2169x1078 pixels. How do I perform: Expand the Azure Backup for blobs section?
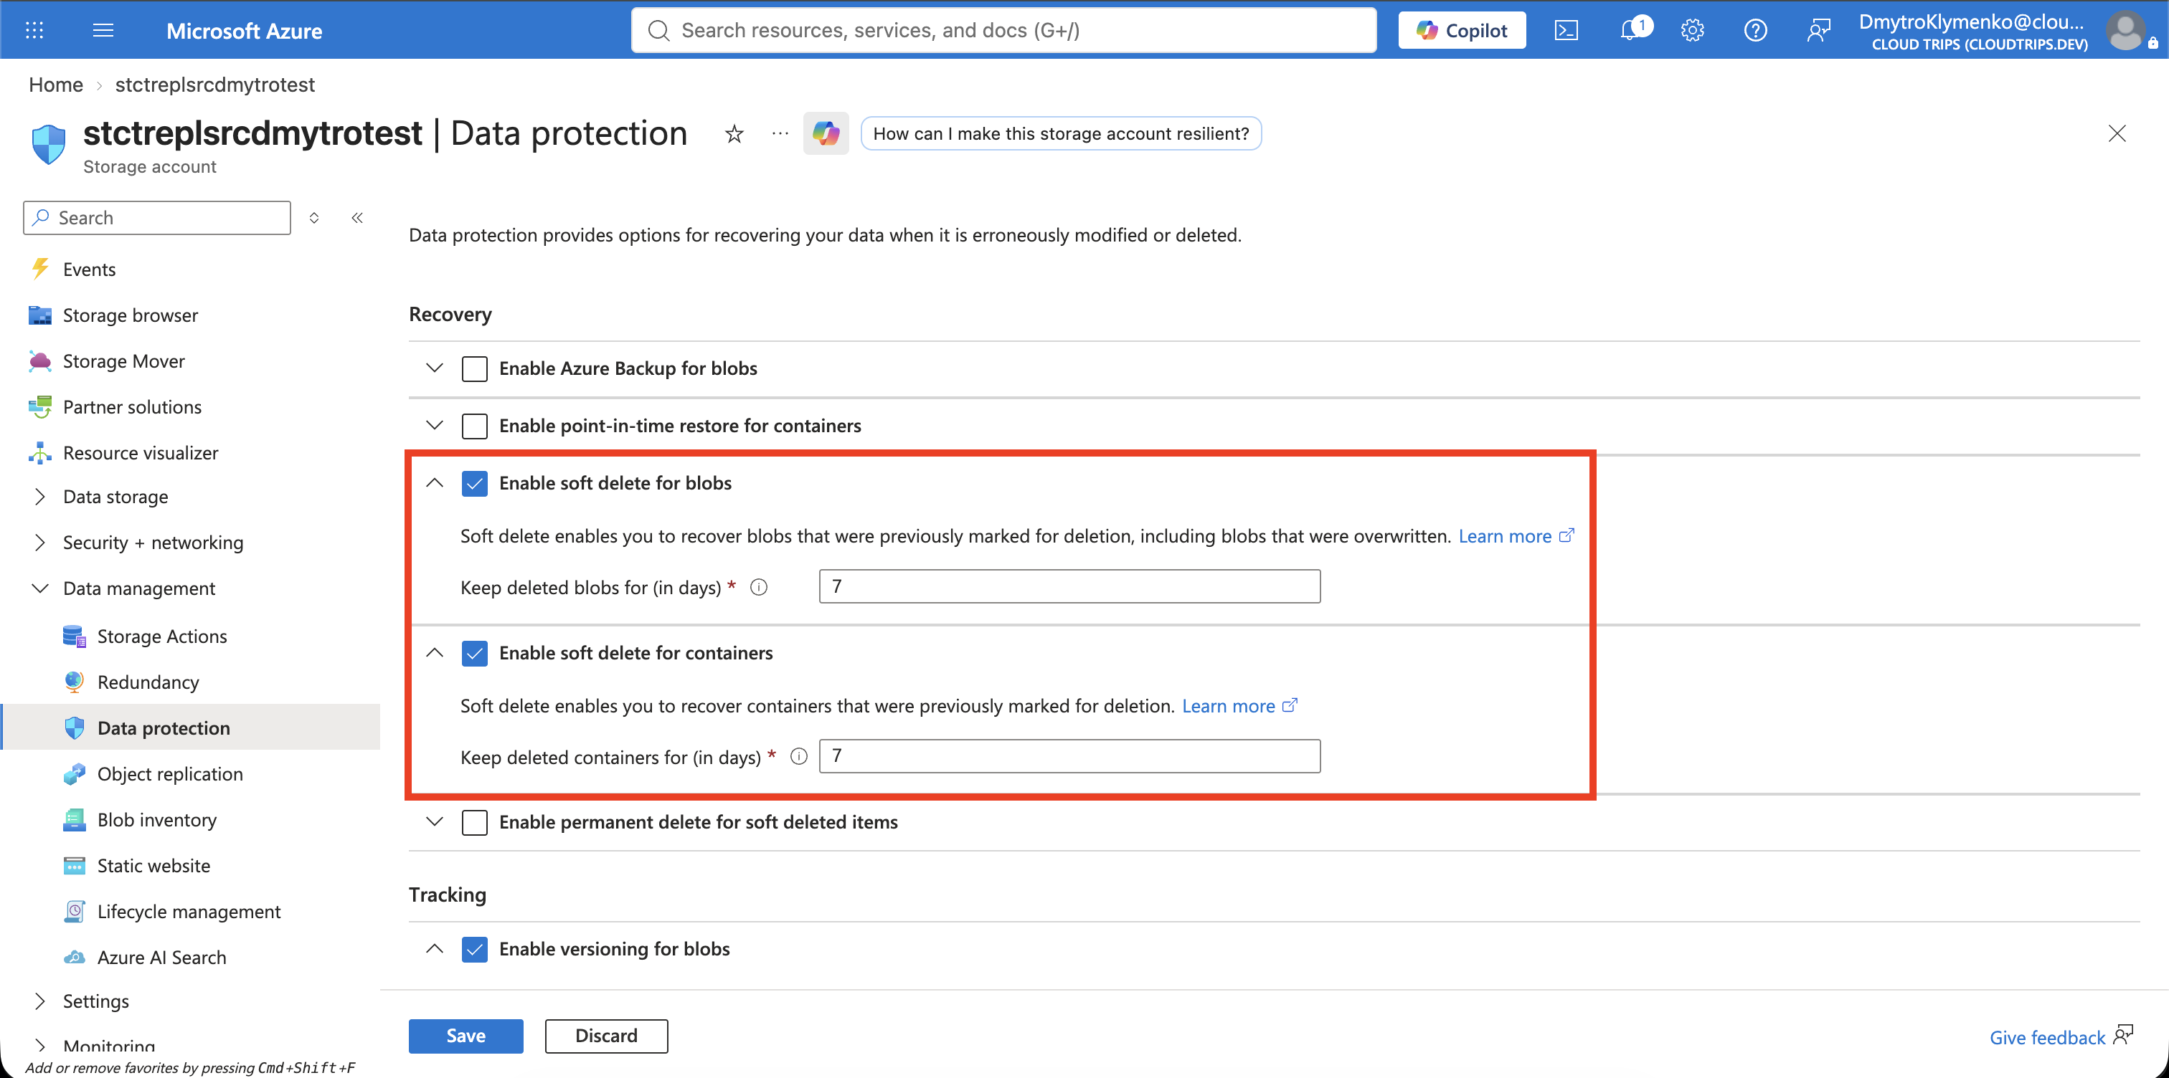point(435,368)
